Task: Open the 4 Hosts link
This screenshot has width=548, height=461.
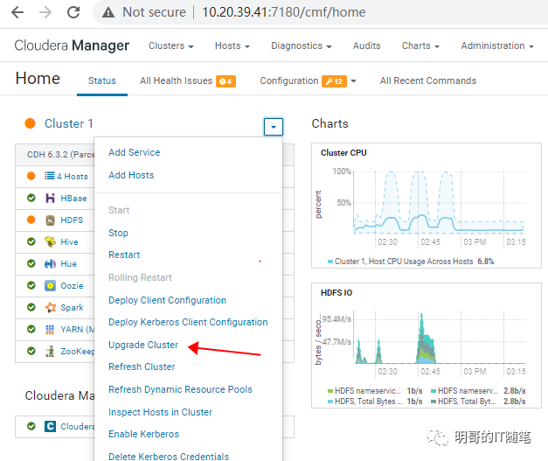Action: 72,177
